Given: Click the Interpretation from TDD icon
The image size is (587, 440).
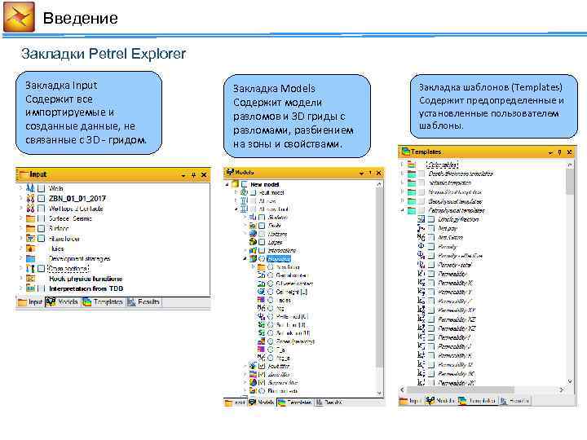Looking at the screenshot, I should click(x=30, y=288).
